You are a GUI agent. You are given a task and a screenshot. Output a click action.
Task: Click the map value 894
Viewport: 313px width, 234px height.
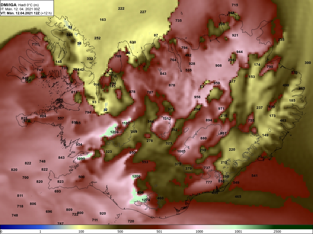(209, 120)
